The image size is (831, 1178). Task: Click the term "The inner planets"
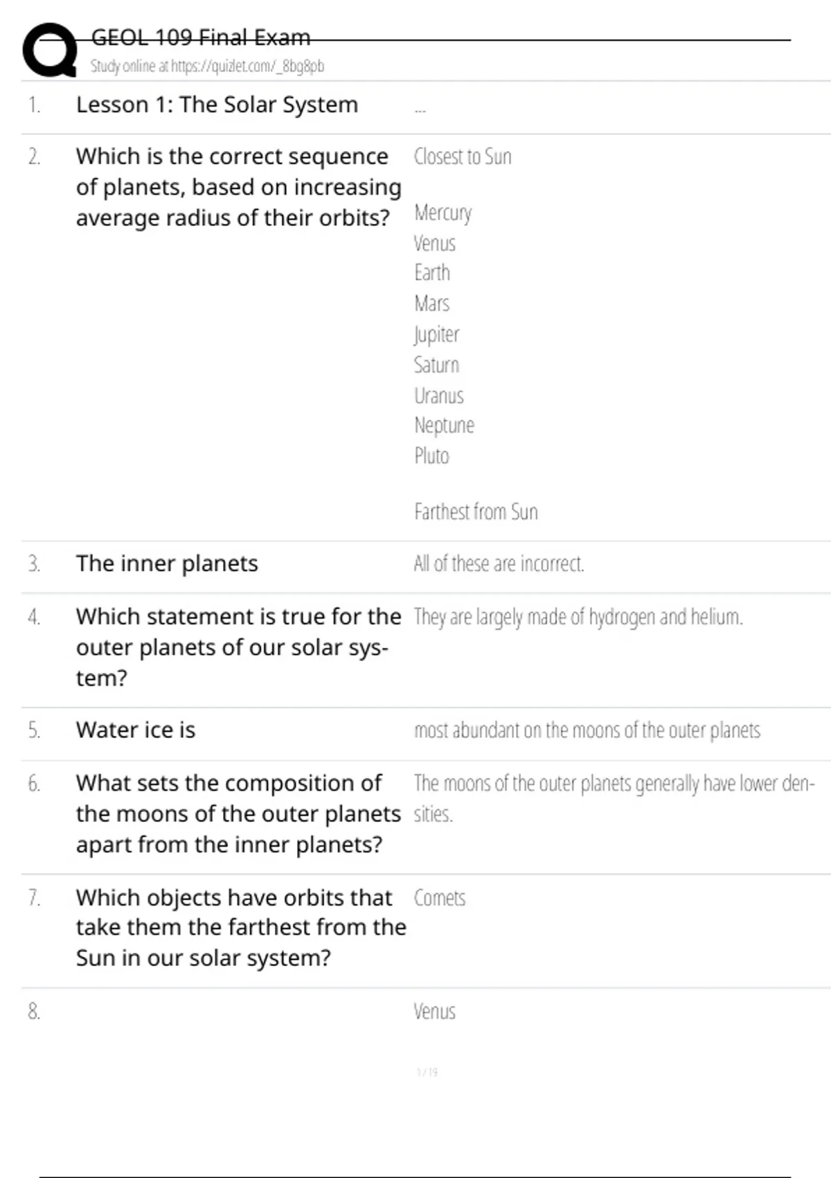(167, 563)
